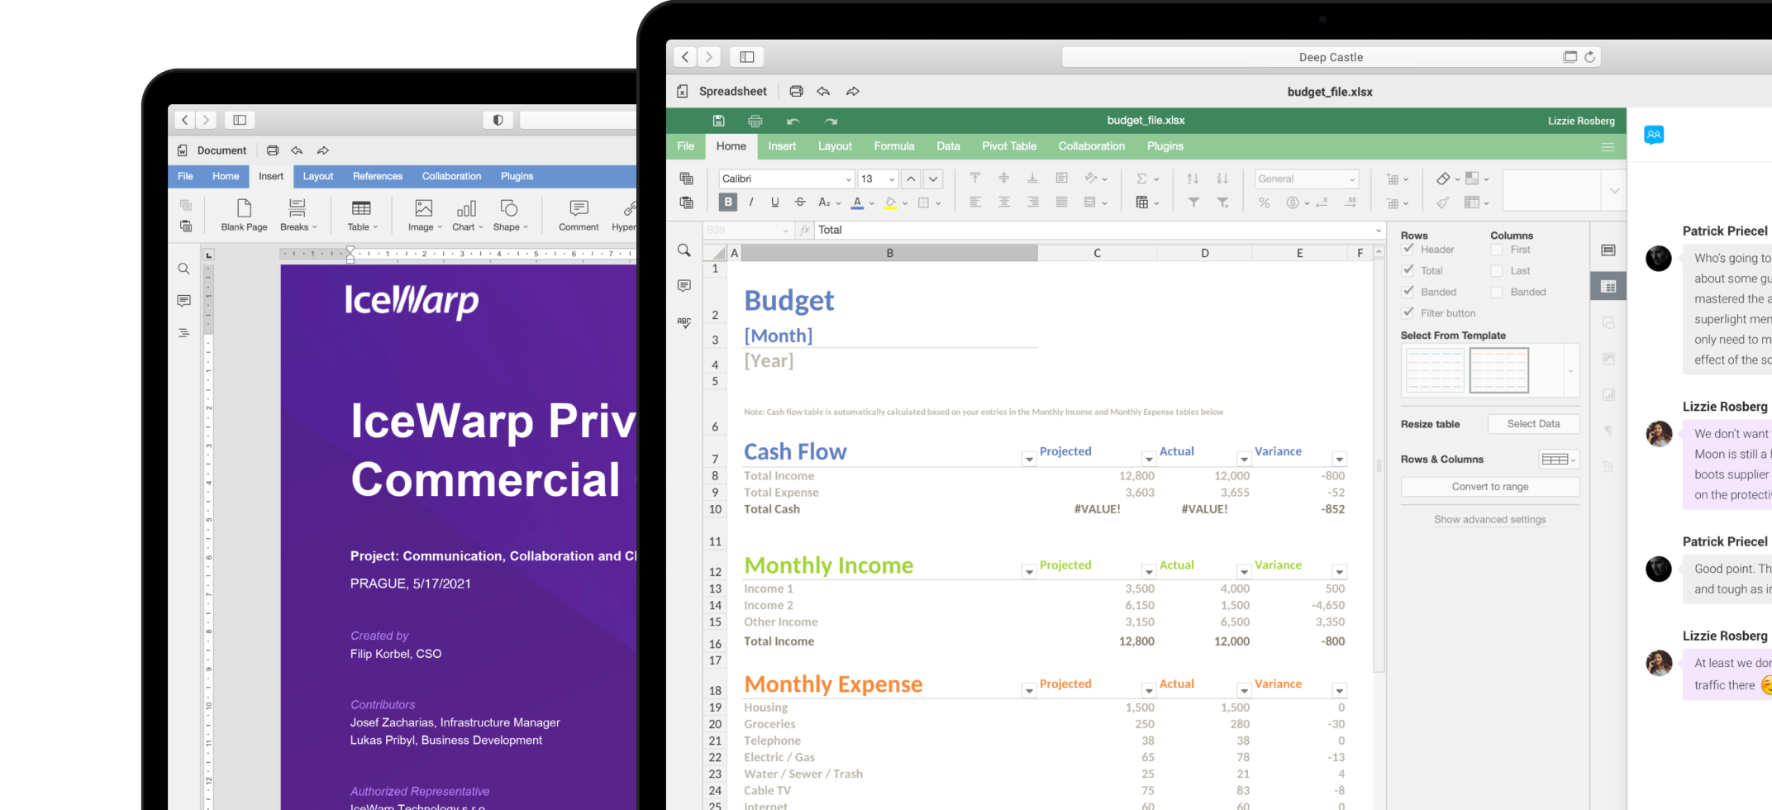Decrease the font size with the down-arrow button
This screenshot has width=1772, height=810.
point(933,179)
